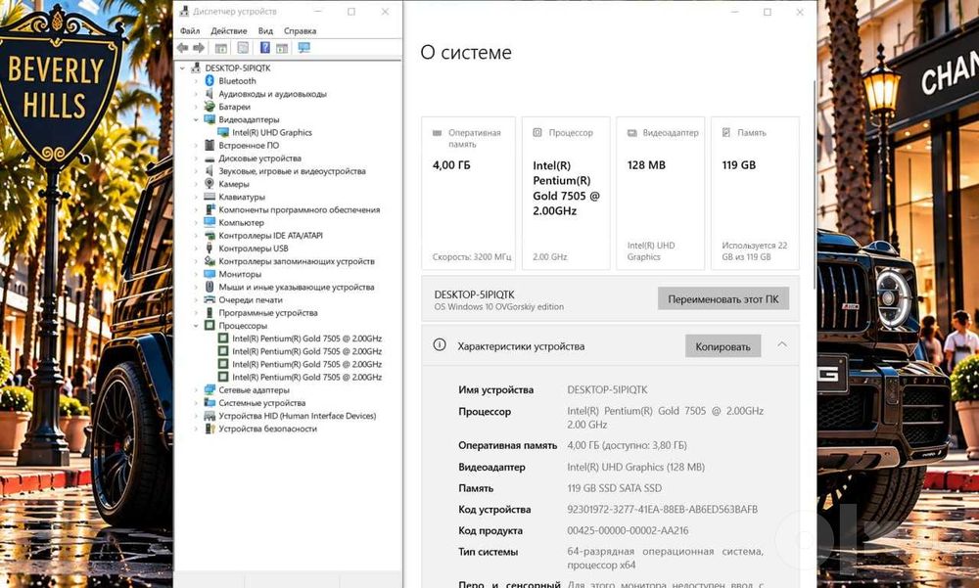The image size is (979, 588).
Task: Click the product code 00425-00000-00002-AA216
Action: (628, 530)
